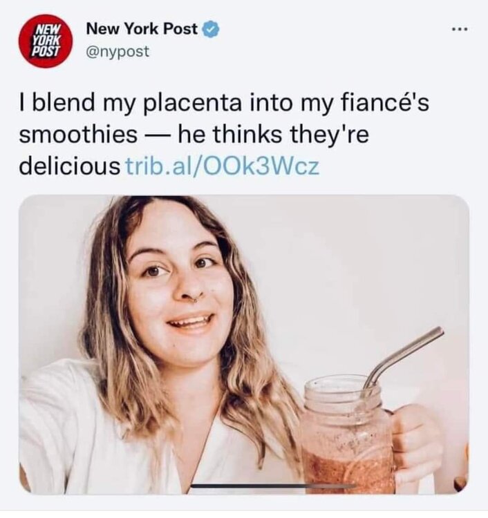Screen dimensions: 488x518
Task: Open the New York Post display name
Action: [142, 29]
